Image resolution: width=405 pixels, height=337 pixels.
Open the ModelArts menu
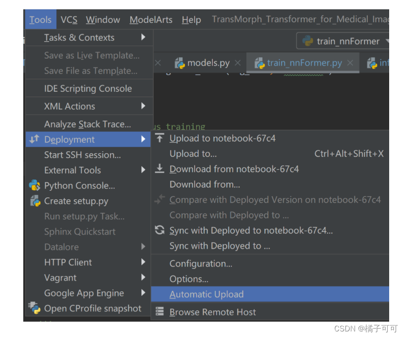(x=151, y=20)
